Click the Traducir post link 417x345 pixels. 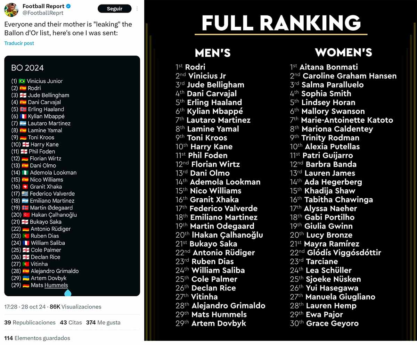pyautogui.click(x=19, y=43)
